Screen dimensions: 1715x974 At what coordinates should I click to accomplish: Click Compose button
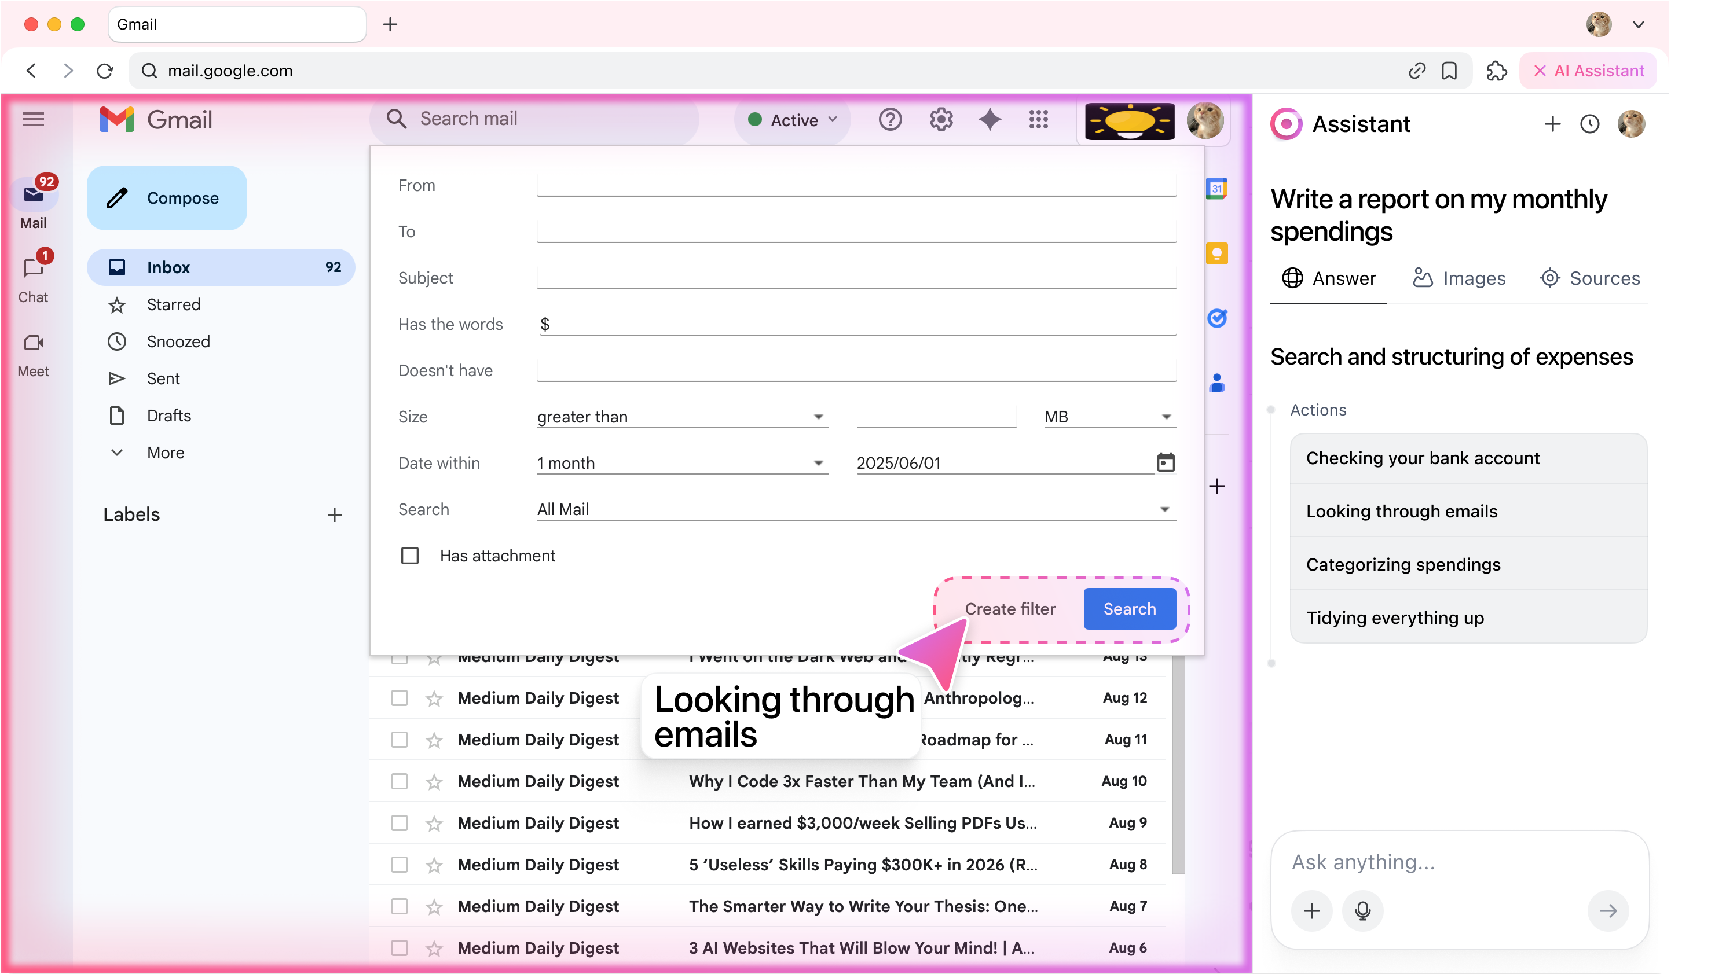tap(167, 198)
